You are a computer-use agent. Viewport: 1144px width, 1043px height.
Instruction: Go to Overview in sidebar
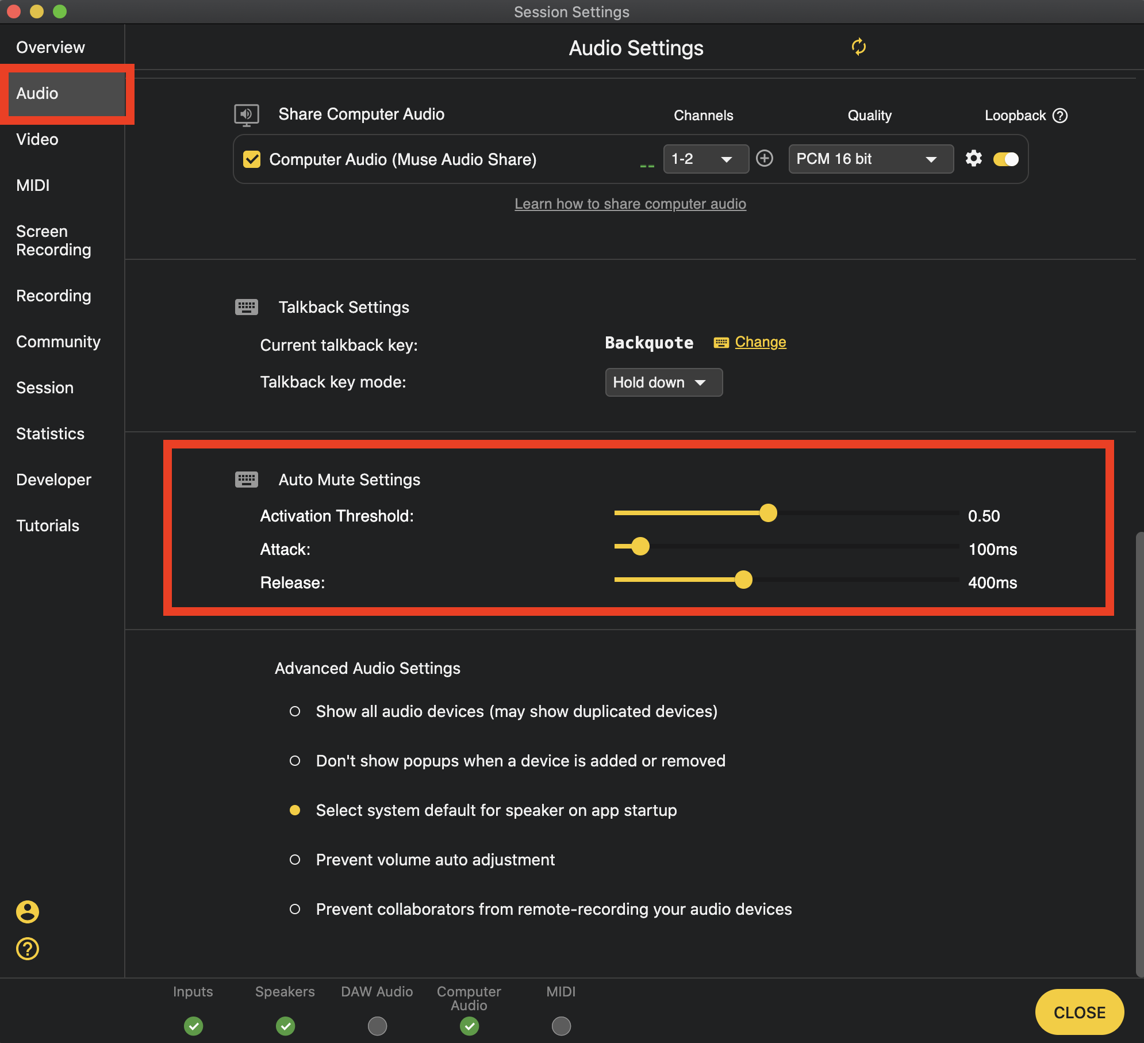tap(51, 47)
